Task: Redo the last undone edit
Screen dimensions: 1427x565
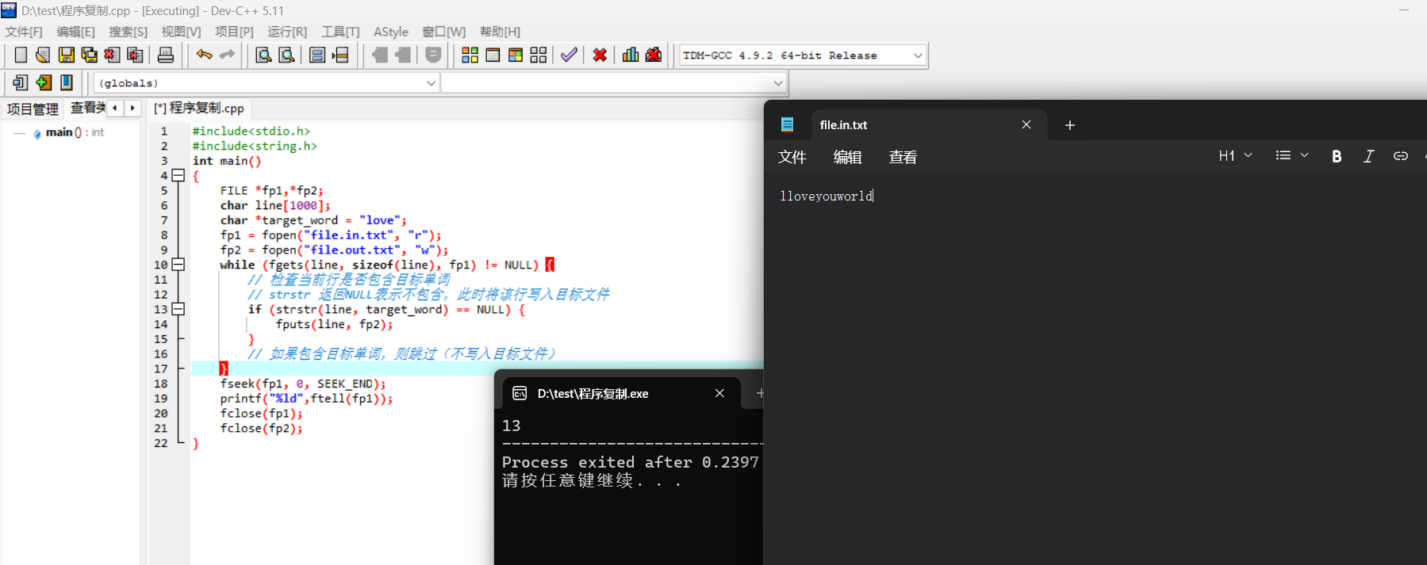Action: pyautogui.click(x=228, y=55)
